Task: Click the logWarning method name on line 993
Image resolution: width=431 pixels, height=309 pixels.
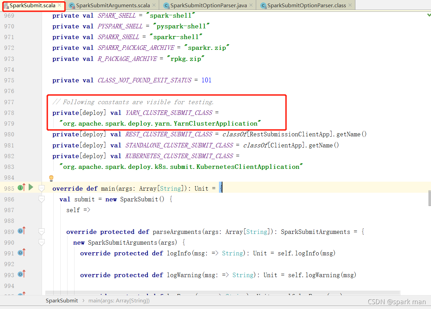Action: (184, 275)
